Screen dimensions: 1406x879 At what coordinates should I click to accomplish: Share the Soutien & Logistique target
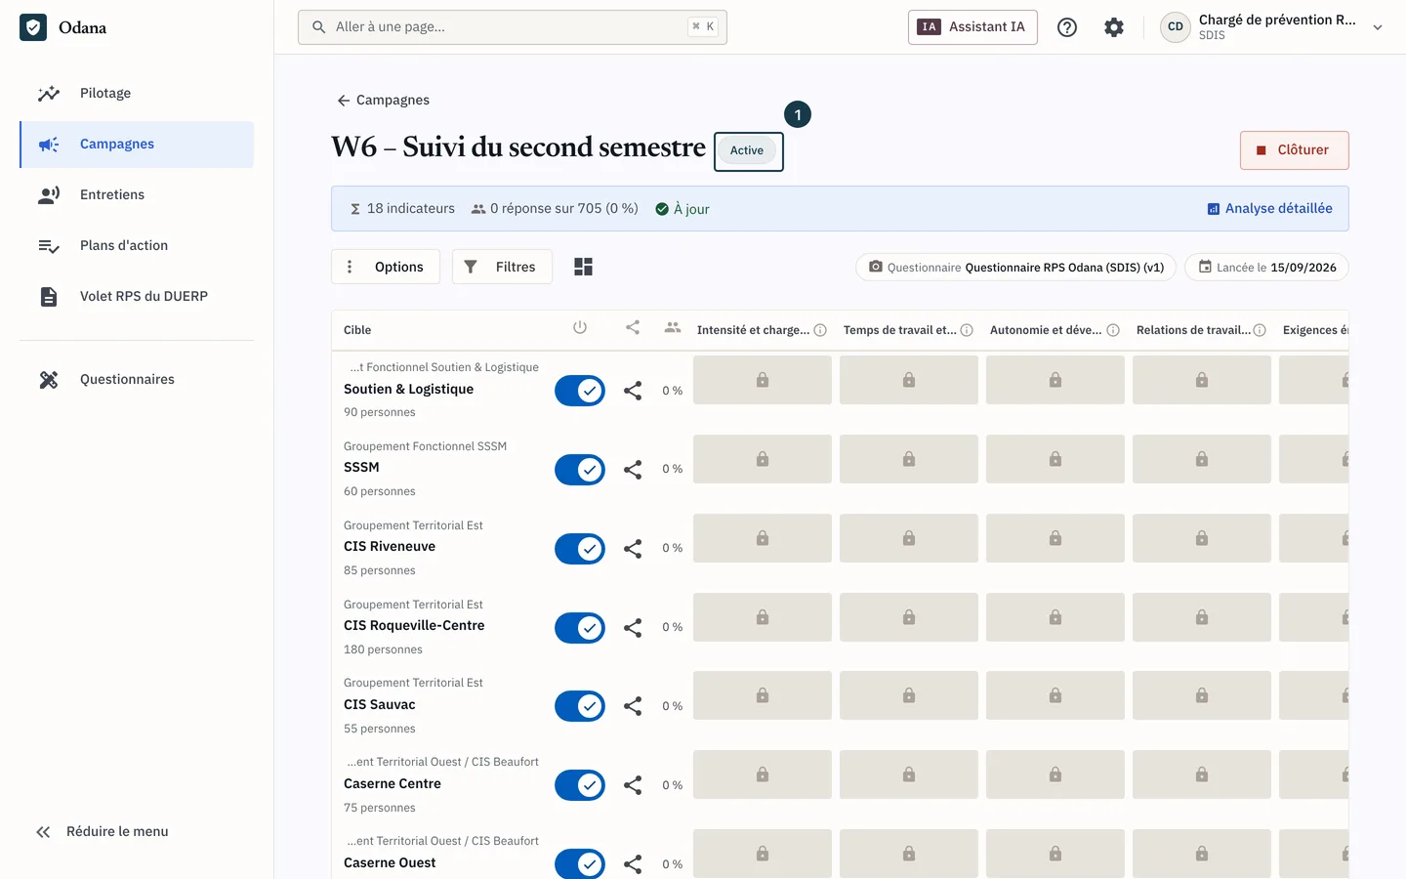coord(633,391)
